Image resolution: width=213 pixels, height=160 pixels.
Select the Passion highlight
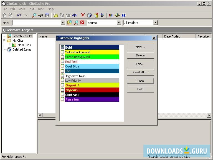pyautogui.click(x=90, y=99)
